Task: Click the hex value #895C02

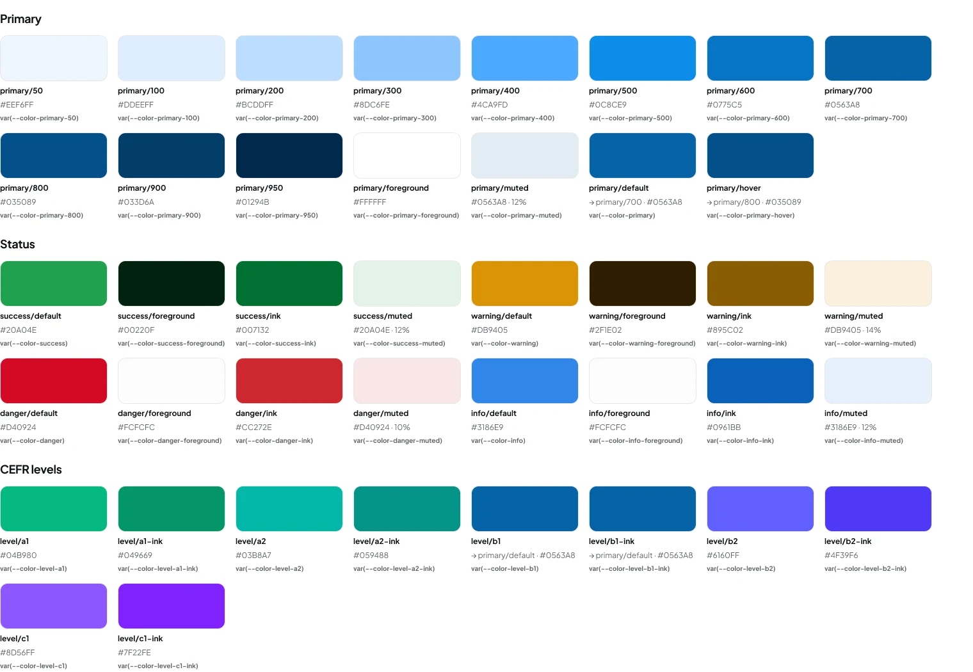Action: click(x=725, y=330)
